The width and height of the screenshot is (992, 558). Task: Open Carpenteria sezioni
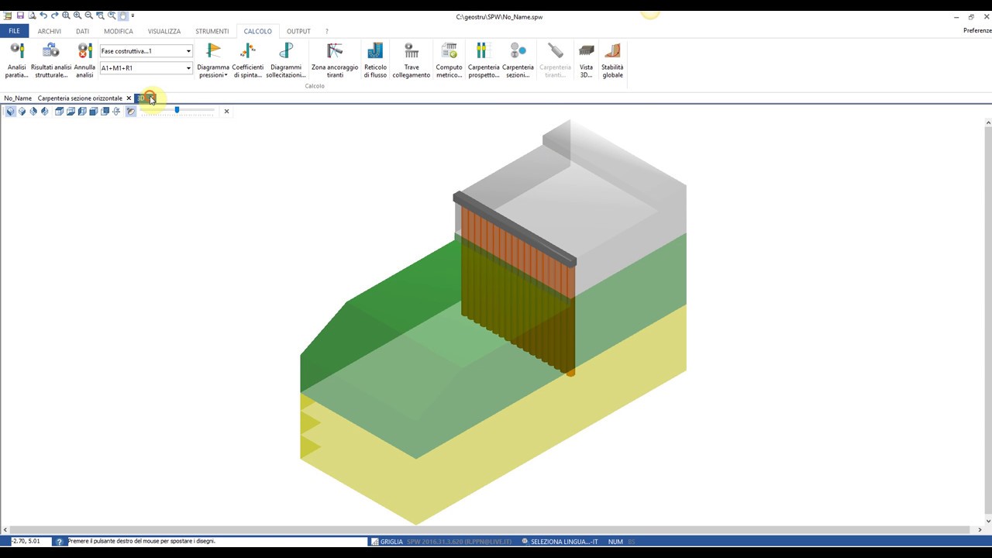coord(518,60)
